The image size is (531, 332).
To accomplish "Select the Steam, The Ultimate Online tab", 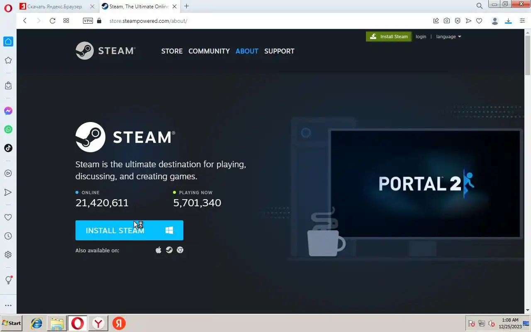I will (140, 6).
